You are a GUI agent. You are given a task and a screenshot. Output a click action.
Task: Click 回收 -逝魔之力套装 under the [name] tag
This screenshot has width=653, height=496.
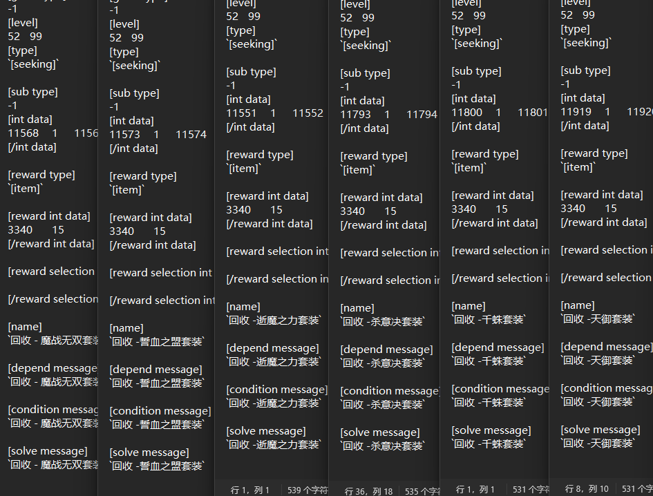274,321
